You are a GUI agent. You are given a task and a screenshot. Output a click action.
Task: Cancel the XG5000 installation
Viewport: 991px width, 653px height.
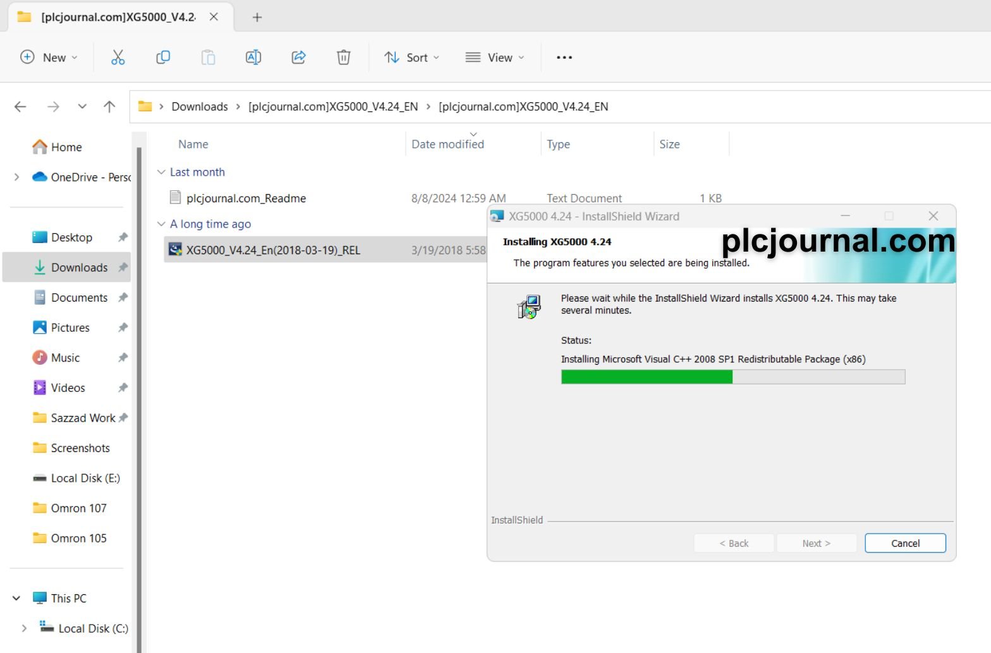pyautogui.click(x=904, y=543)
